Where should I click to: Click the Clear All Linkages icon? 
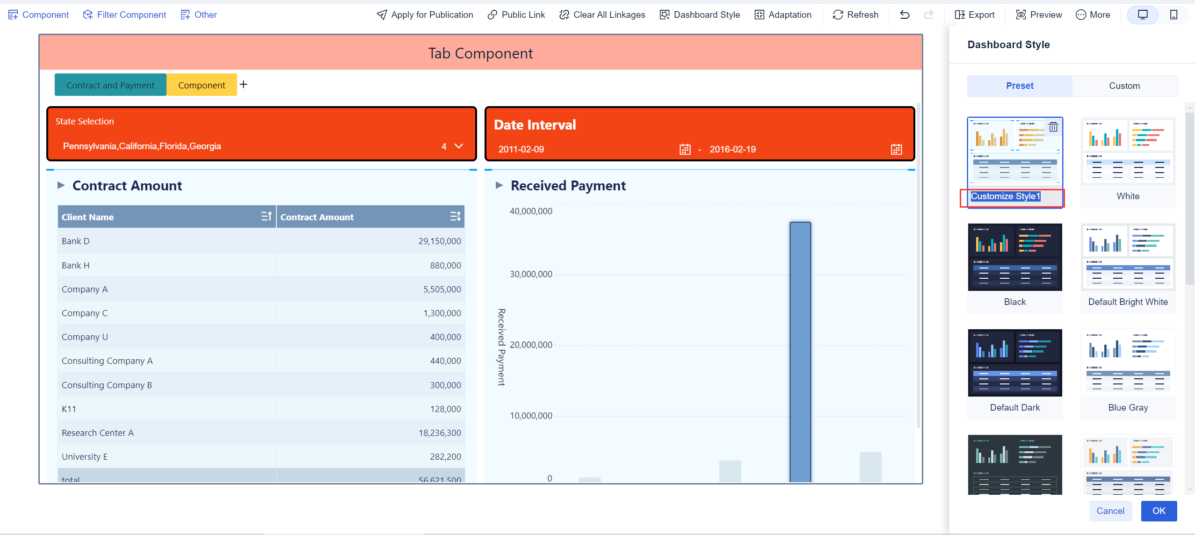563,14
